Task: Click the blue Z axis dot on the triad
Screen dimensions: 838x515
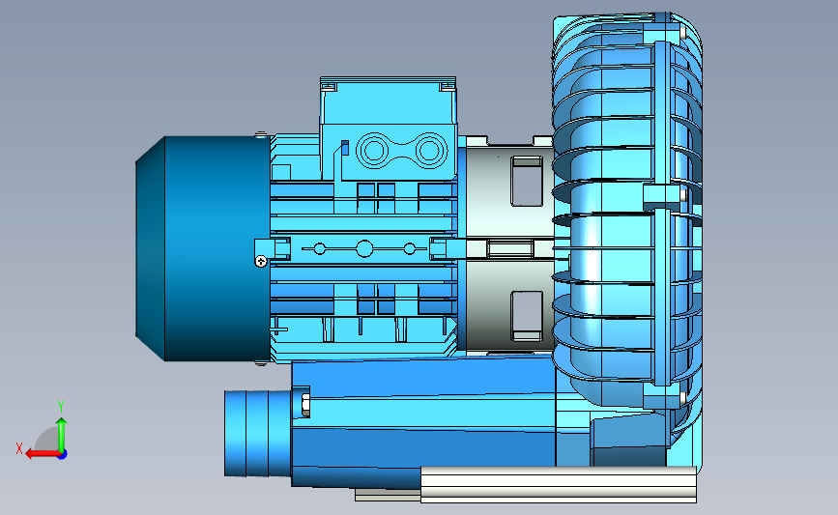Action: pyautogui.click(x=63, y=455)
